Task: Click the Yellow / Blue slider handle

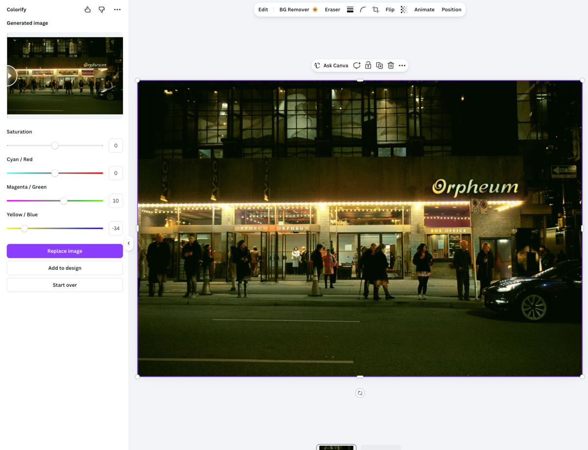Action: 24,228
